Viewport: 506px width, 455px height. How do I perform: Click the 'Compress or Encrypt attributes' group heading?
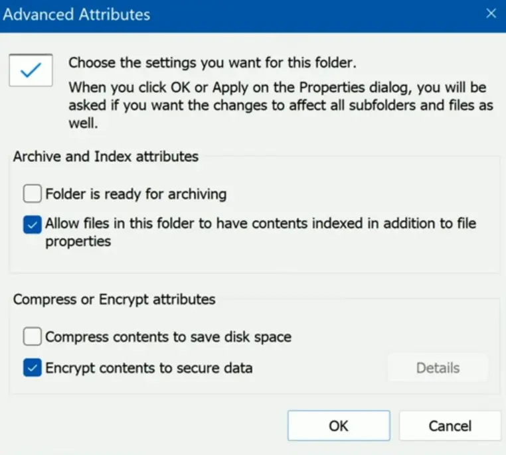114,299
